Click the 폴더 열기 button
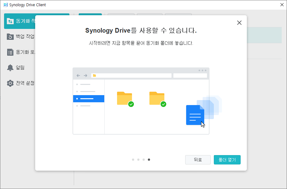 227,160
